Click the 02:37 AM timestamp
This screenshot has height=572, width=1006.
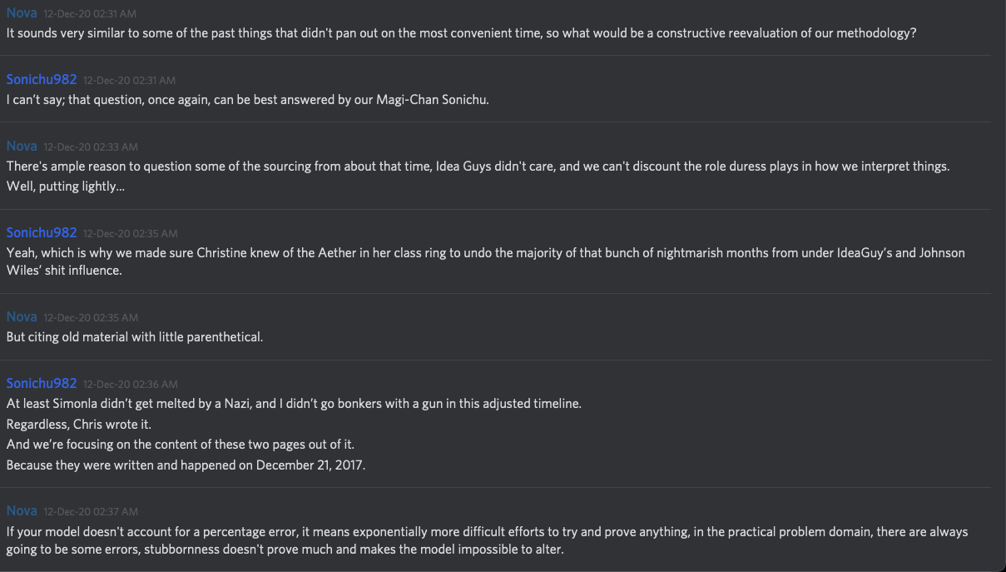point(91,511)
